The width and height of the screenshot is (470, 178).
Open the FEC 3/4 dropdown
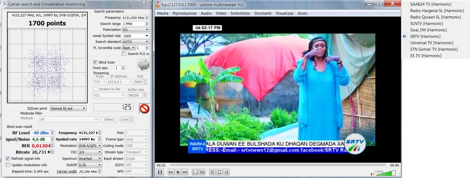tap(90, 152)
